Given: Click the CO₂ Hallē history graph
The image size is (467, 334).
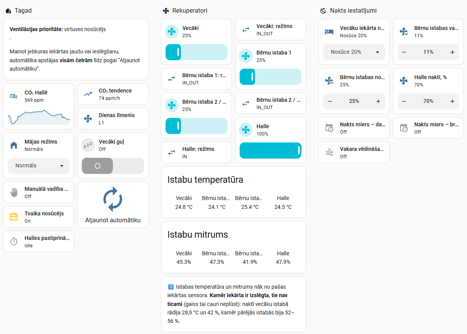Looking at the screenshot, I should pyautogui.click(x=38, y=117).
